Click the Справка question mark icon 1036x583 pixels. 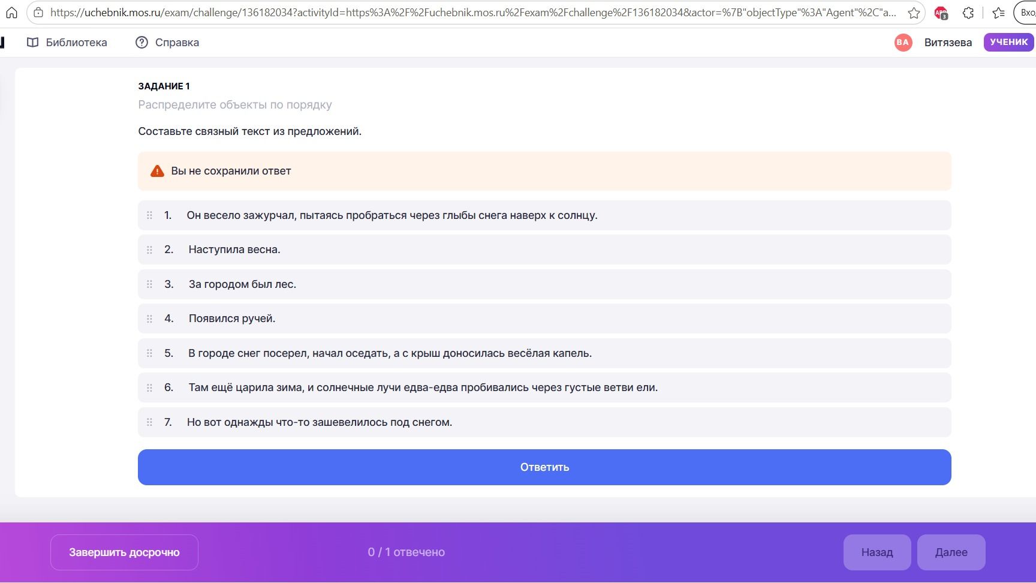[x=141, y=42]
